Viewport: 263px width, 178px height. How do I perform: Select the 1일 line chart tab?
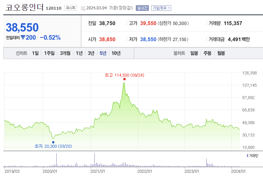point(35,53)
